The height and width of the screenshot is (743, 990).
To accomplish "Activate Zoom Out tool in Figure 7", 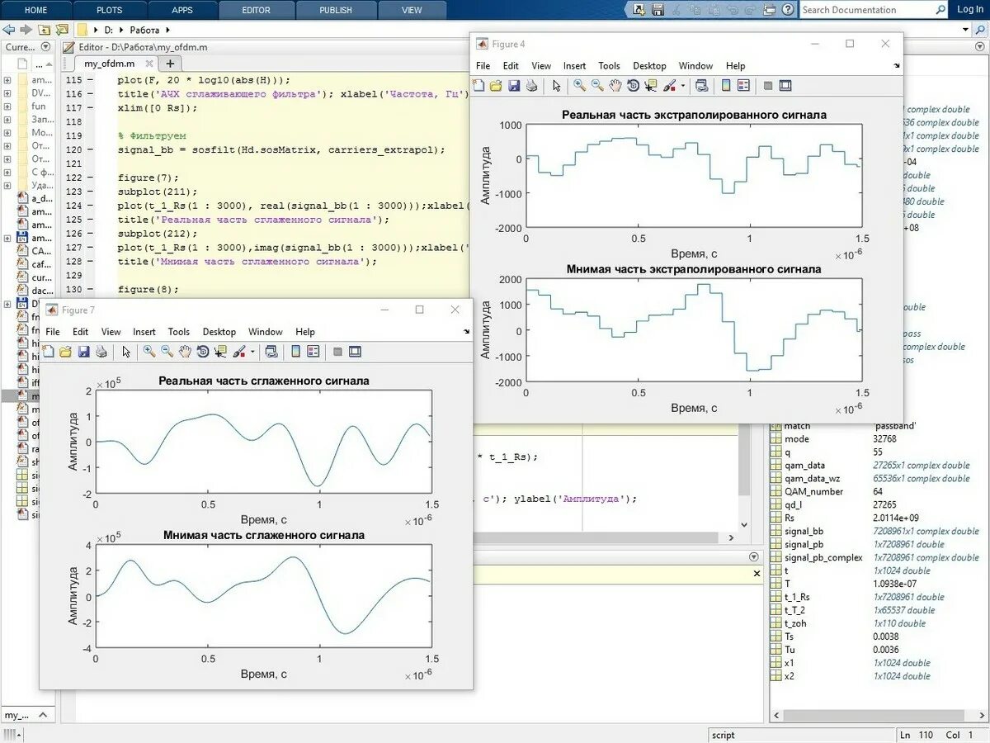I will (167, 352).
